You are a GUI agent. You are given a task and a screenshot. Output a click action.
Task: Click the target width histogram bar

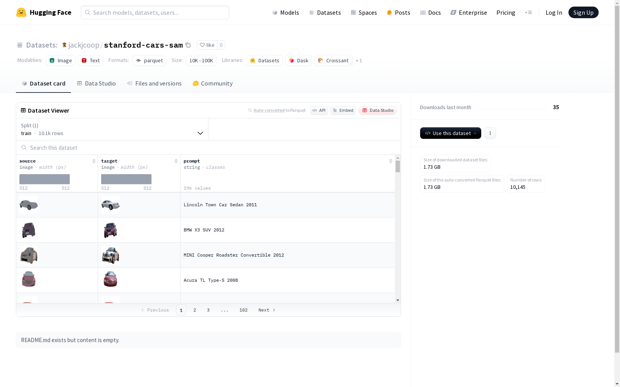126,179
